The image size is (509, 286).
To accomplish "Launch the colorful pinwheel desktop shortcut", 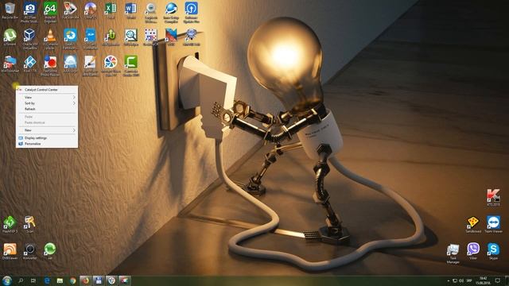I will 111,65.
